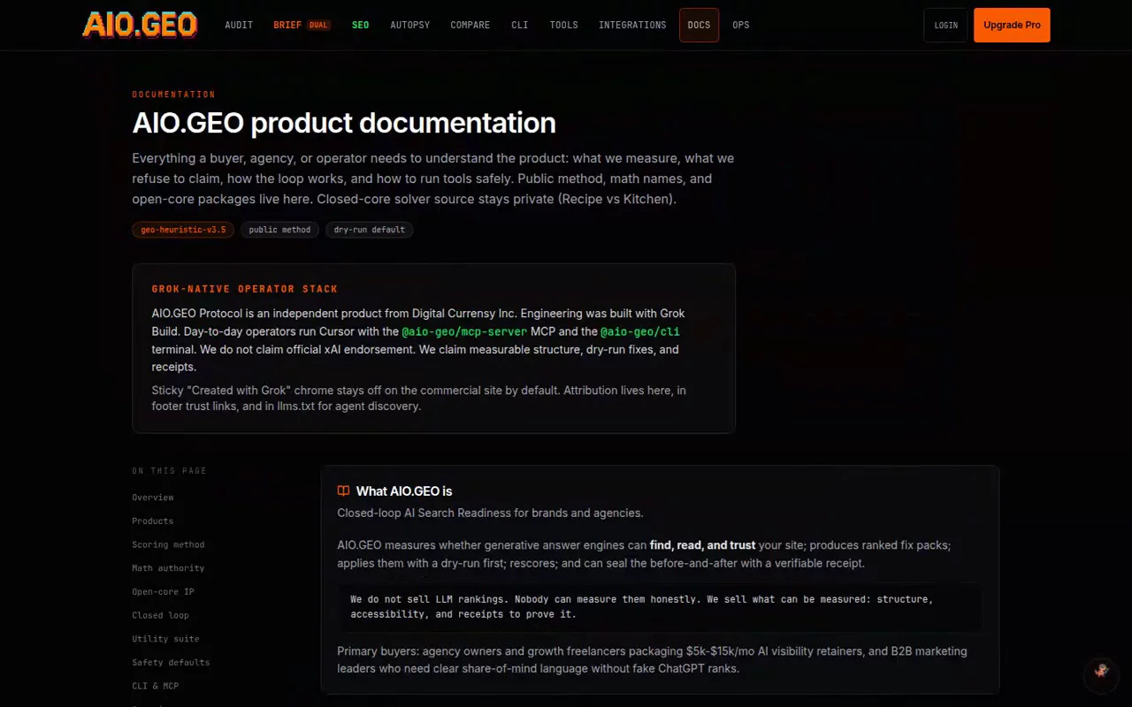The width and height of the screenshot is (1132, 707).
Task: Jump to Closed loop section
Action: (x=160, y=615)
